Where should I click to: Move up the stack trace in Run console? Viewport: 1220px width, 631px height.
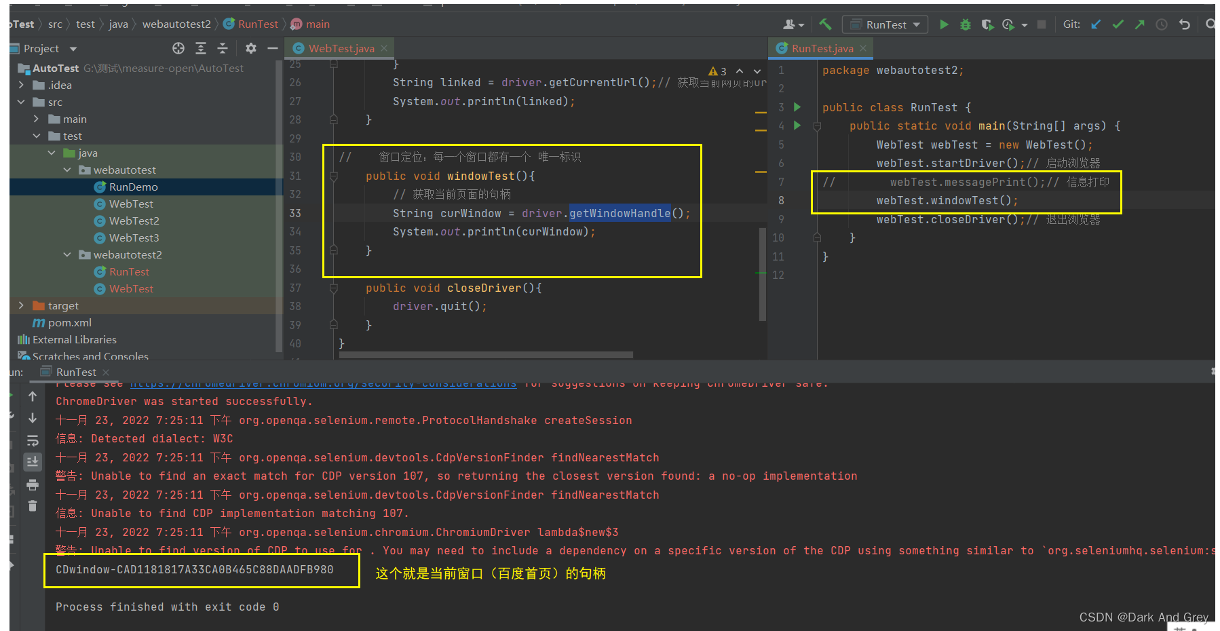point(33,396)
